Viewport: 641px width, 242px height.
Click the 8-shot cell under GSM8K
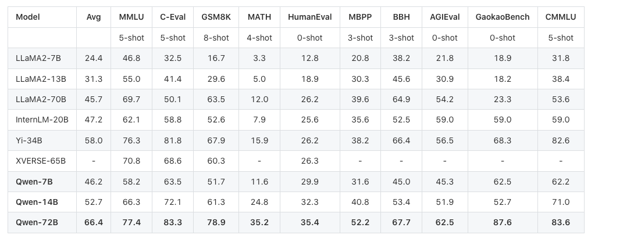click(216, 38)
